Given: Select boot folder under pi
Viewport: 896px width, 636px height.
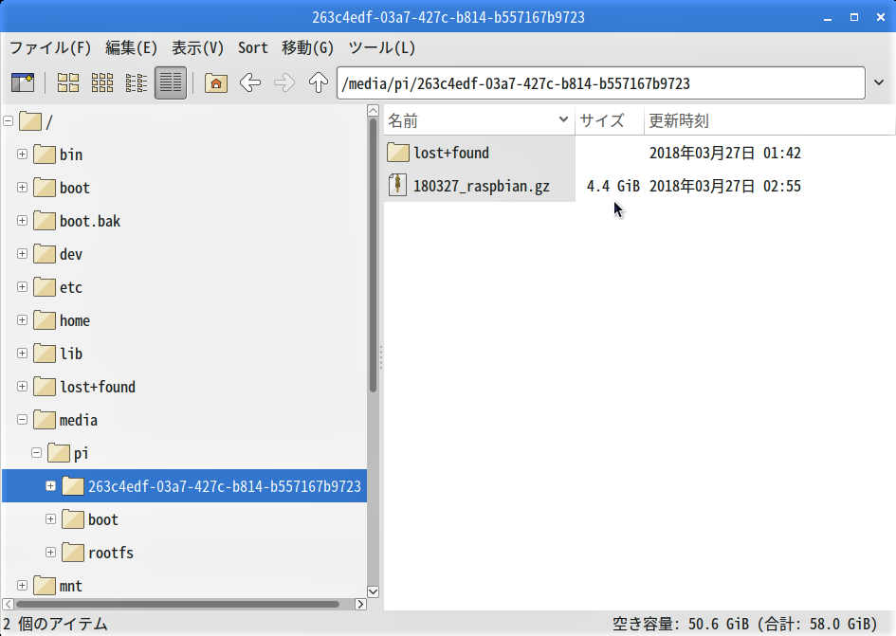Looking at the screenshot, I should click(x=90, y=519).
